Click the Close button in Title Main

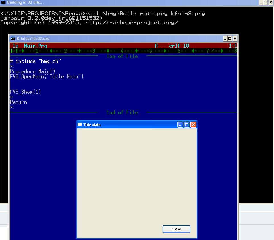pos(176,229)
